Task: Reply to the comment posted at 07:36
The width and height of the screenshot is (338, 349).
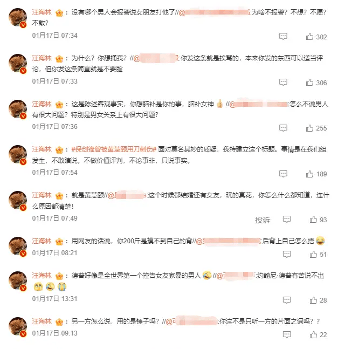Action: click(283, 128)
